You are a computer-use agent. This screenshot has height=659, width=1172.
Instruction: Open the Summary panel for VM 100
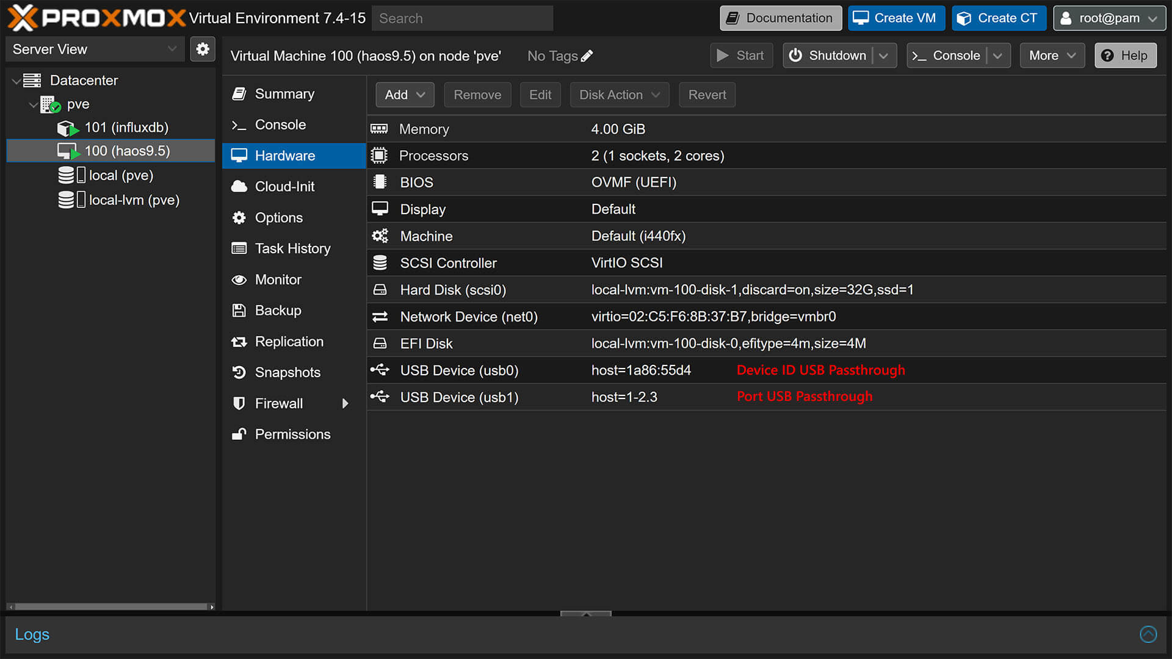click(x=284, y=93)
